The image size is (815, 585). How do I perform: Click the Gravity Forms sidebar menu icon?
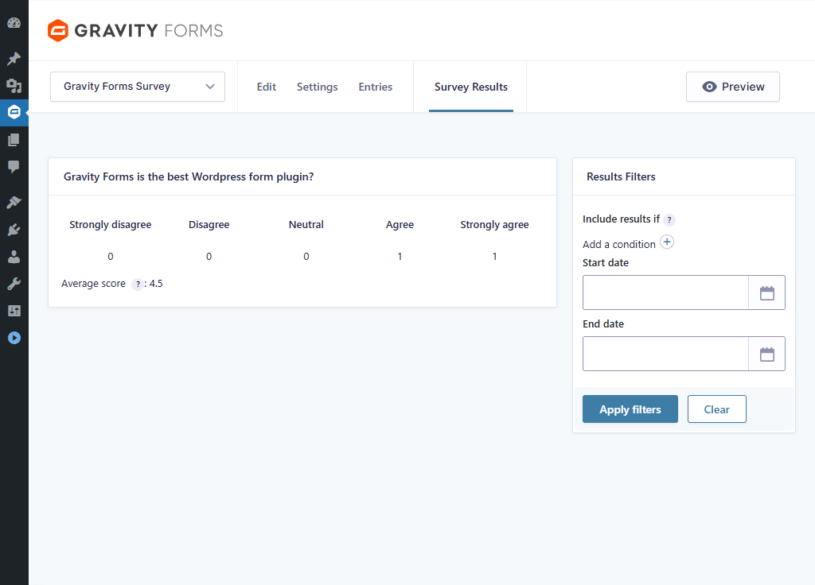(x=14, y=113)
